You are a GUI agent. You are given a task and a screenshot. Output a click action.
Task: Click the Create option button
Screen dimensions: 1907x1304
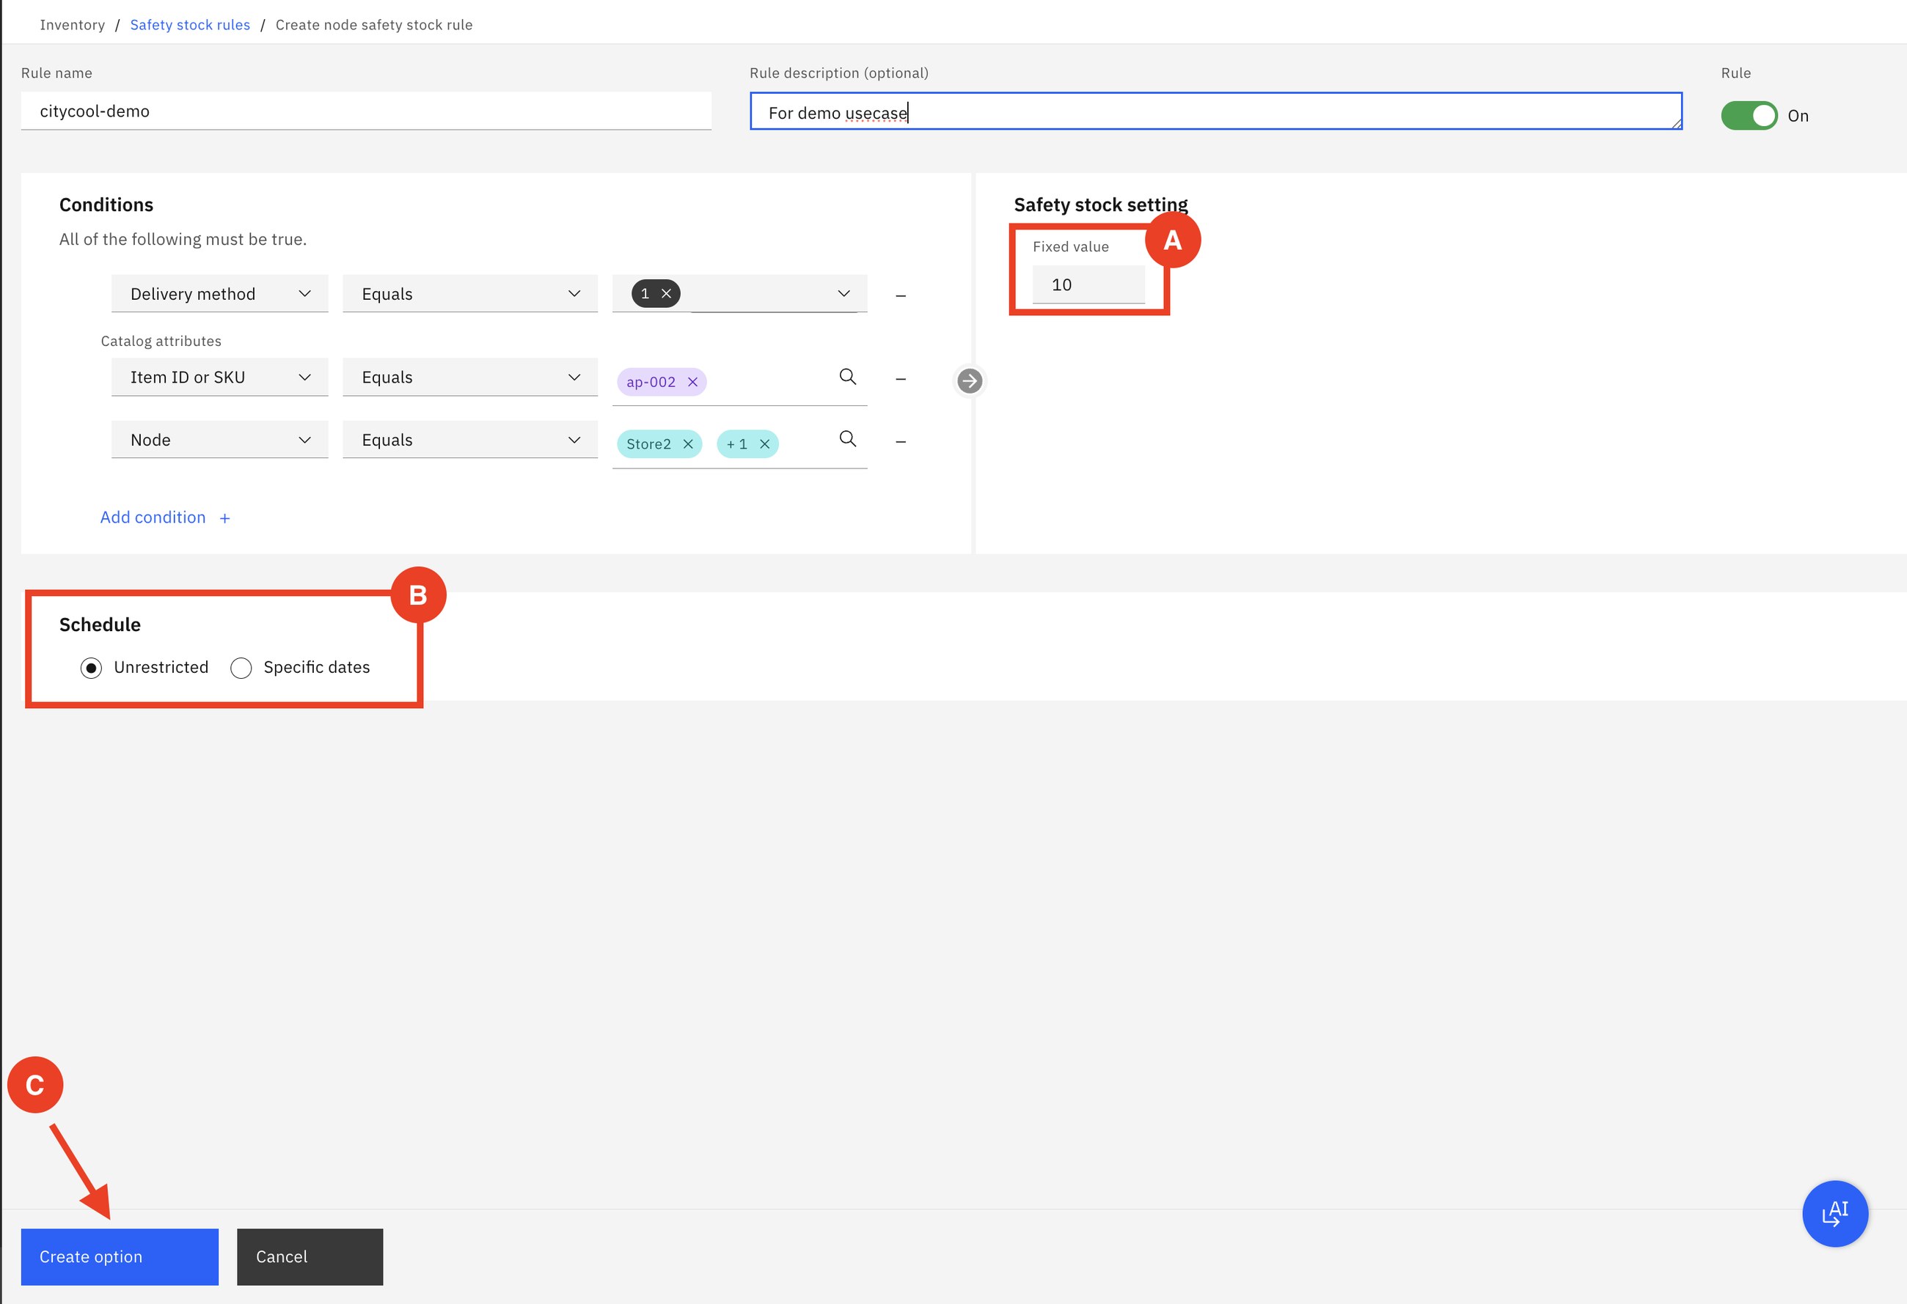(120, 1256)
